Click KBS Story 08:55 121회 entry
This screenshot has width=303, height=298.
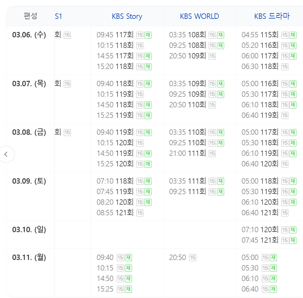coord(120,213)
